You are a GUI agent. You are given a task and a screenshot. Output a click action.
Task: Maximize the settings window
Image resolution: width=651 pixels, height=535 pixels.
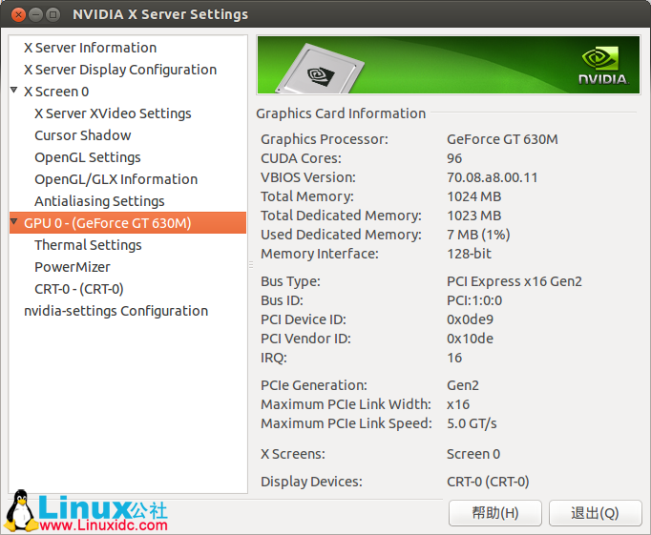52,14
